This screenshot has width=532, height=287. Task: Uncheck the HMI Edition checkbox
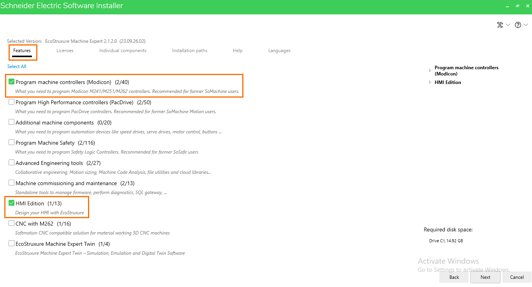pos(12,203)
